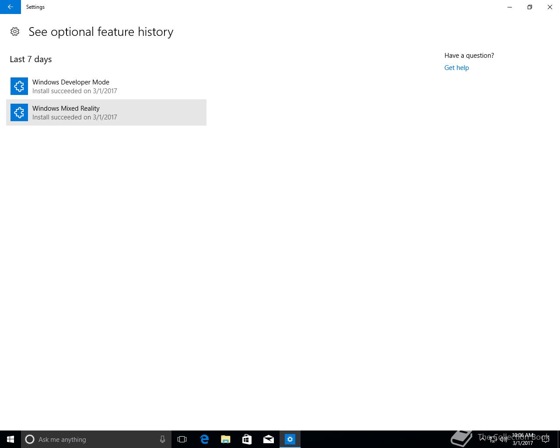The height and width of the screenshot is (448, 560).
Task: Click install status under Windows Developer Mode
Action: click(x=75, y=91)
